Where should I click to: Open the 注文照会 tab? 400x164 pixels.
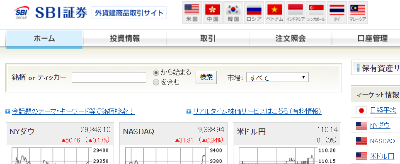tap(291, 39)
